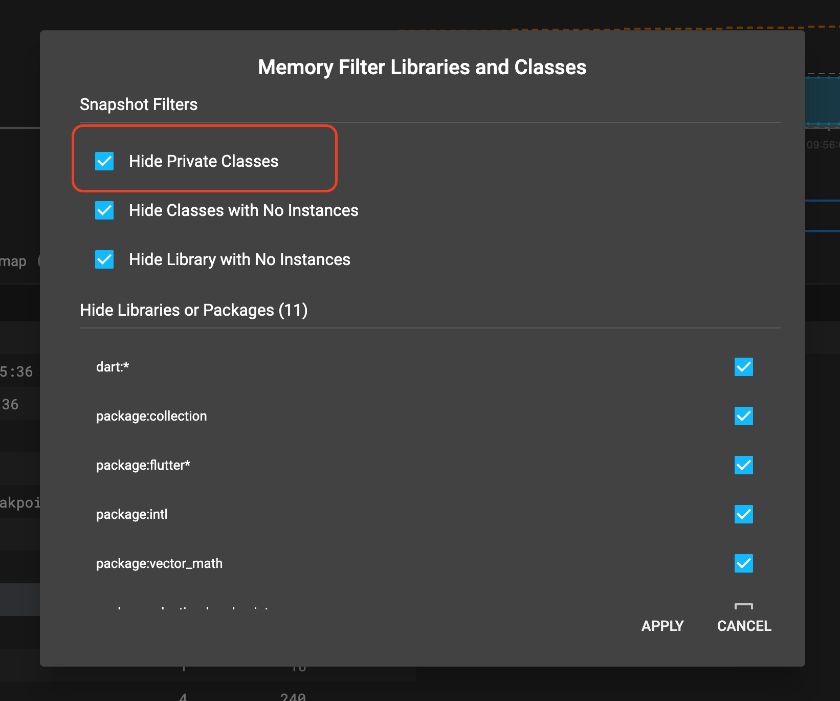
Task: Click the CANCEL button
Action: pyautogui.click(x=744, y=626)
